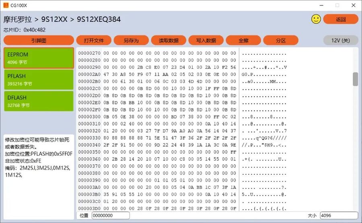362x223 pixels.
Task: Minimize the CG100X window
Action: [321, 5]
